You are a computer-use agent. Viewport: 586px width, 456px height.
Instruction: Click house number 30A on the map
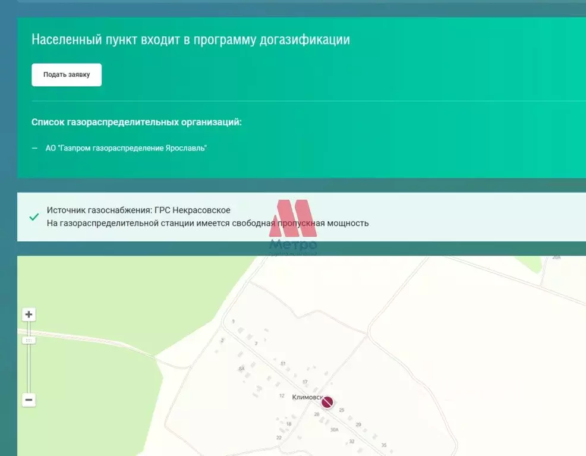click(334, 428)
